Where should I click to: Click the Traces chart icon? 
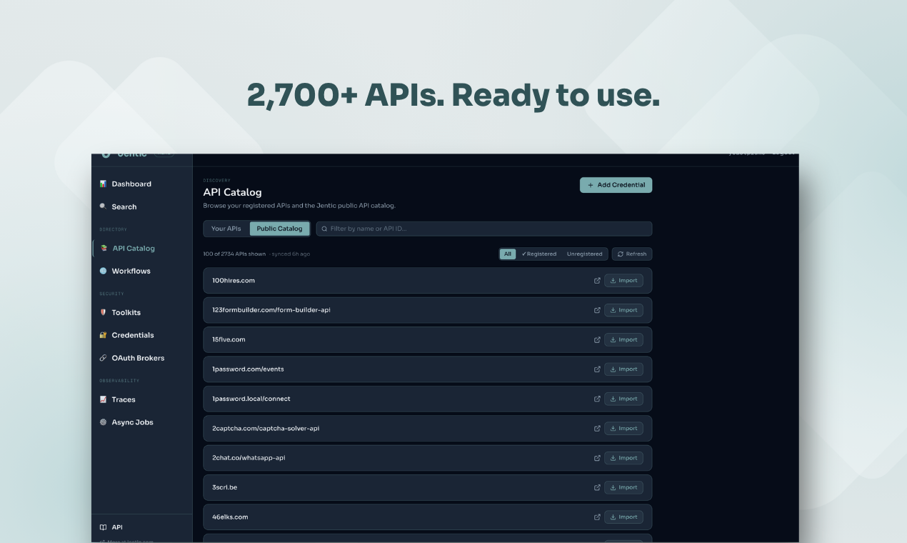coord(103,399)
